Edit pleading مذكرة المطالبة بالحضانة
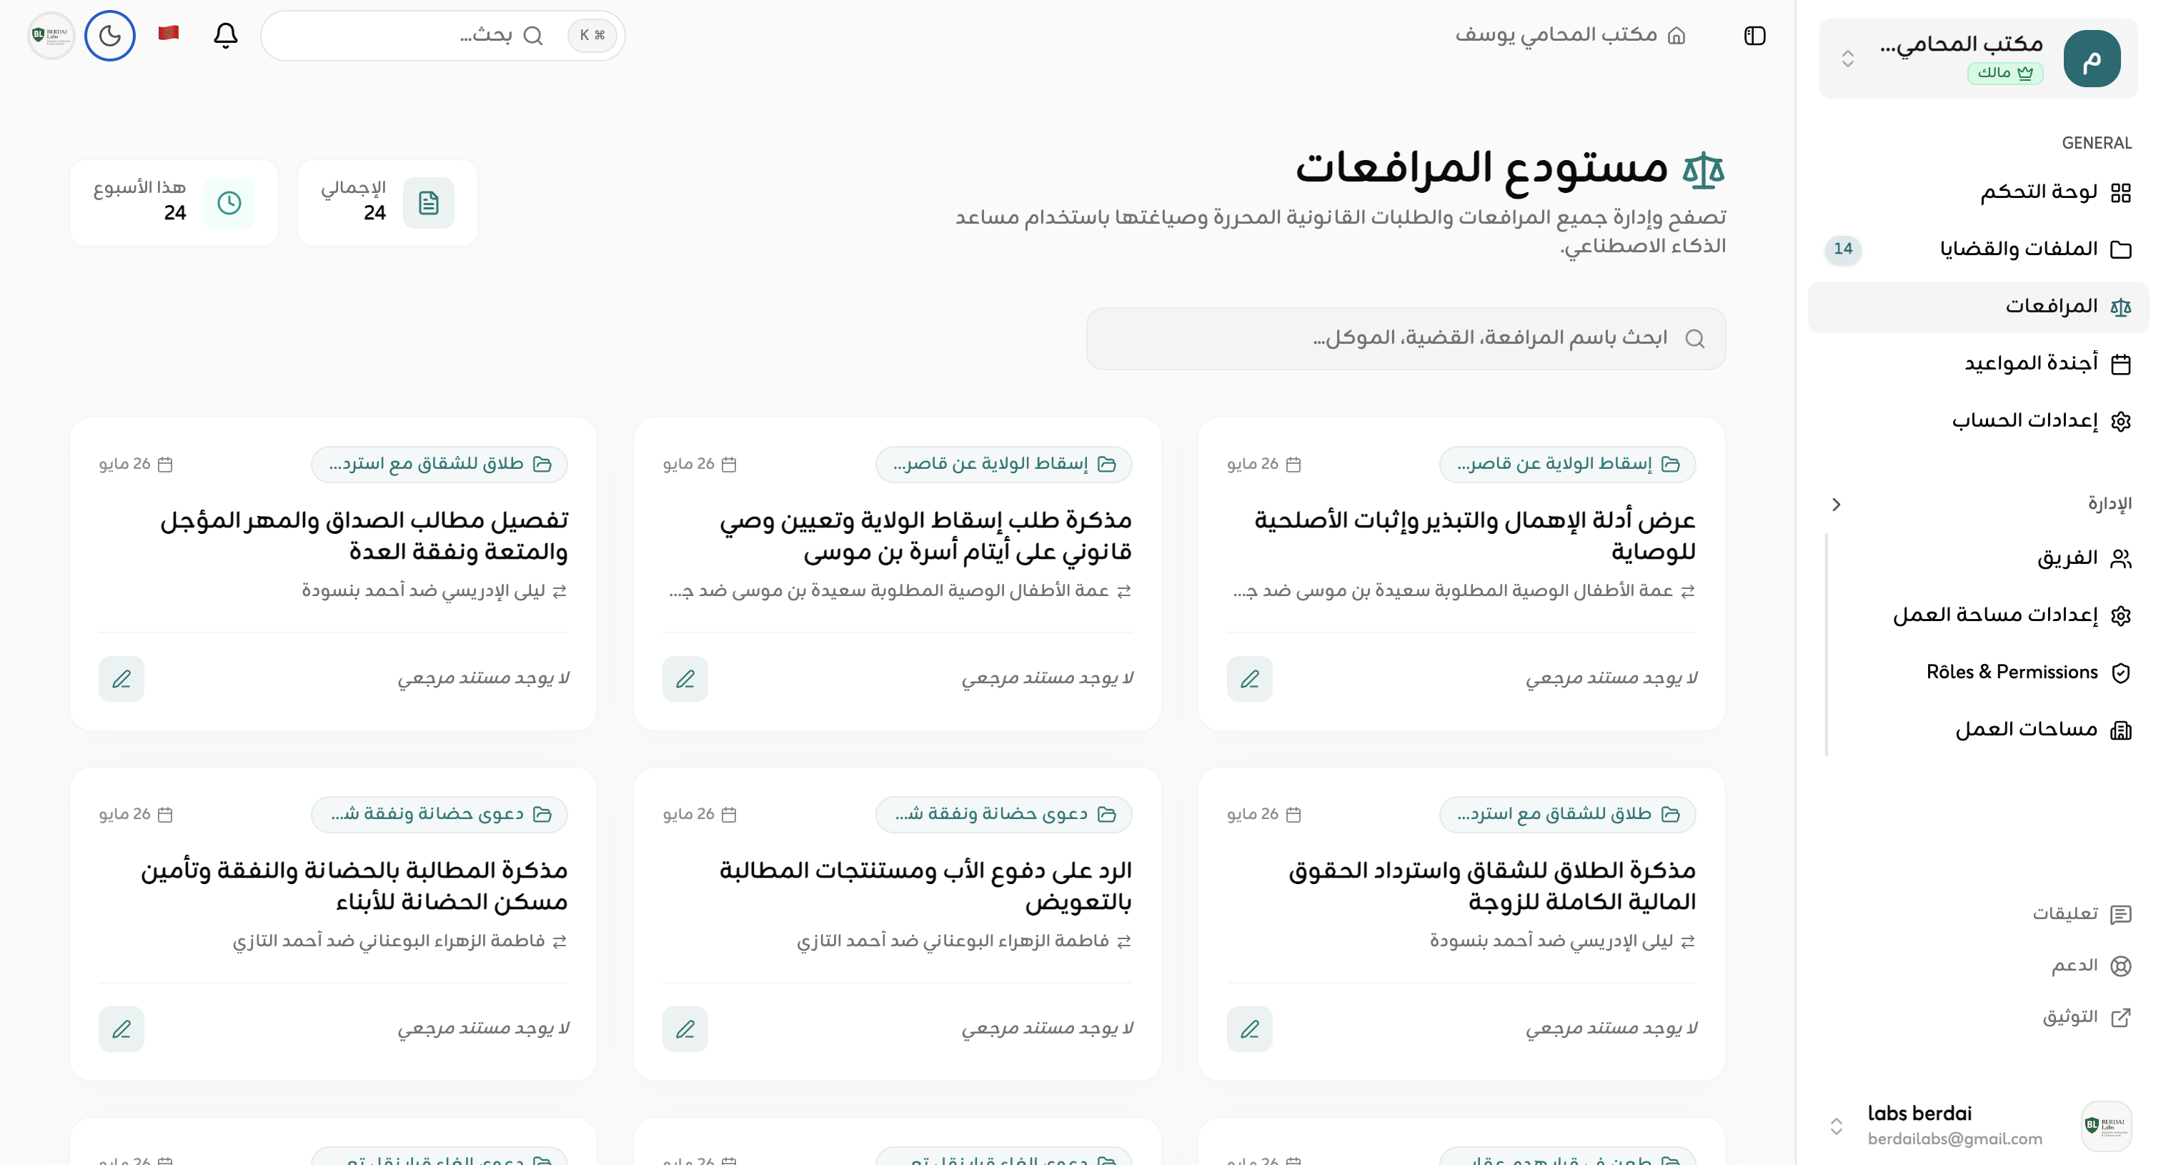 pos(121,1029)
